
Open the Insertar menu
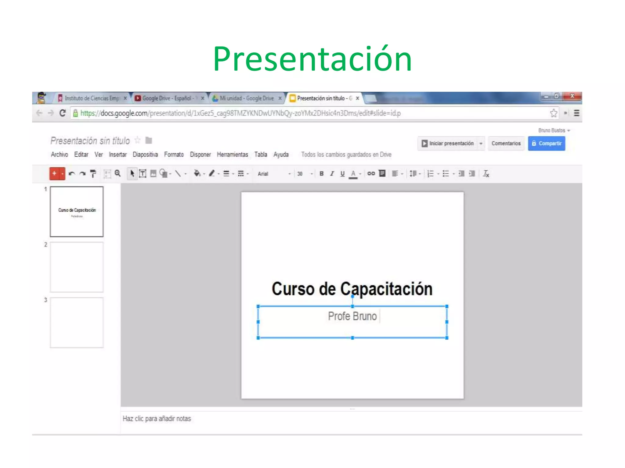click(x=118, y=154)
